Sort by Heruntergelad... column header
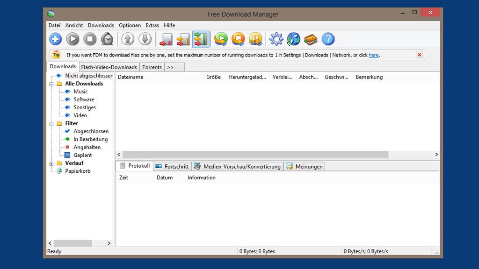Viewport: 479px width, 269px height. pyautogui.click(x=248, y=77)
